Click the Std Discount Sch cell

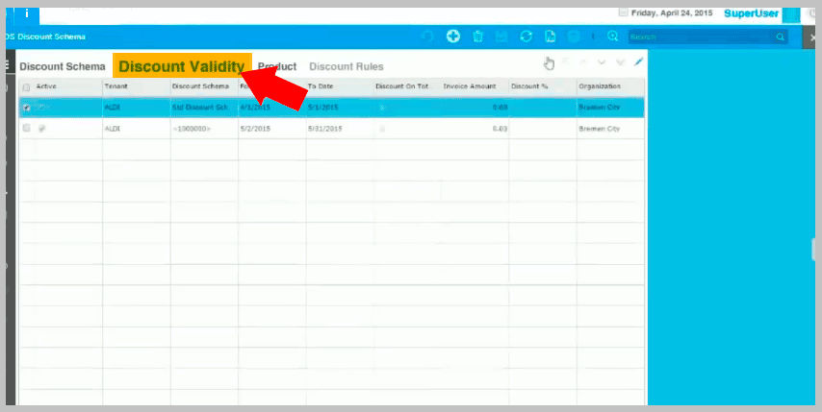[x=204, y=108]
